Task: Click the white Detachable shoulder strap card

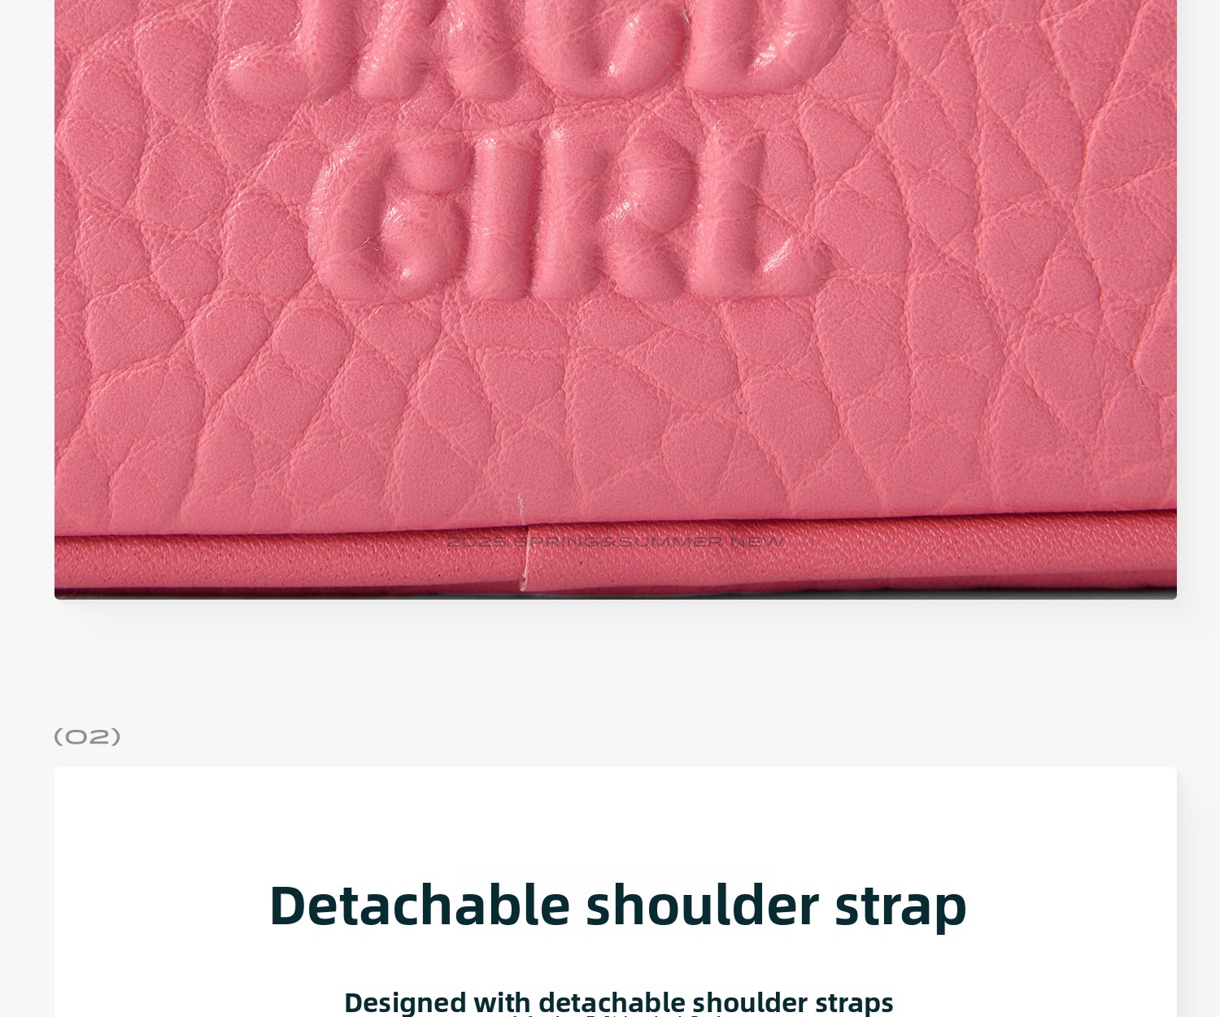Action: pyautogui.click(x=616, y=892)
